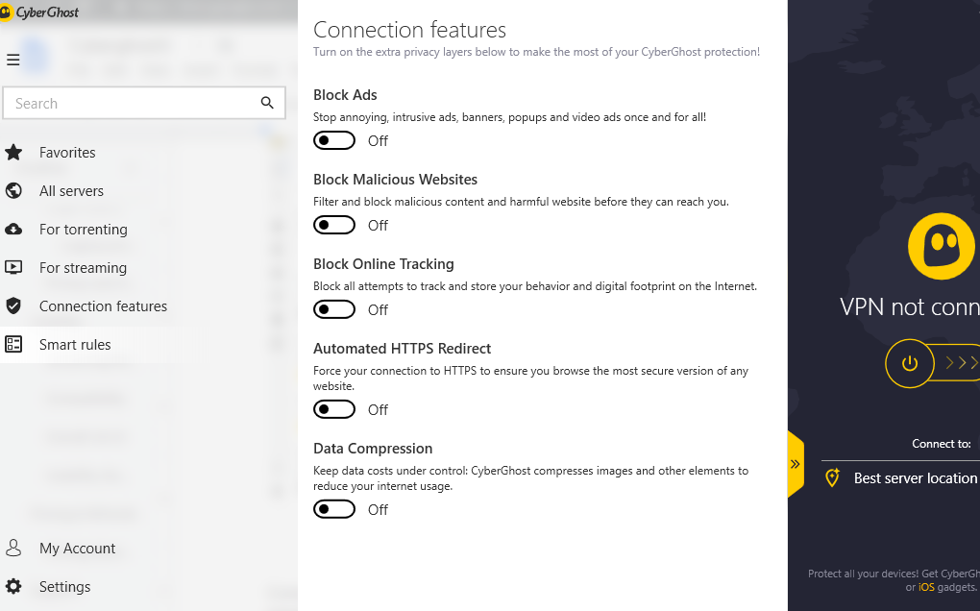
Task: Click the My Account person icon
Action: coord(13,548)
